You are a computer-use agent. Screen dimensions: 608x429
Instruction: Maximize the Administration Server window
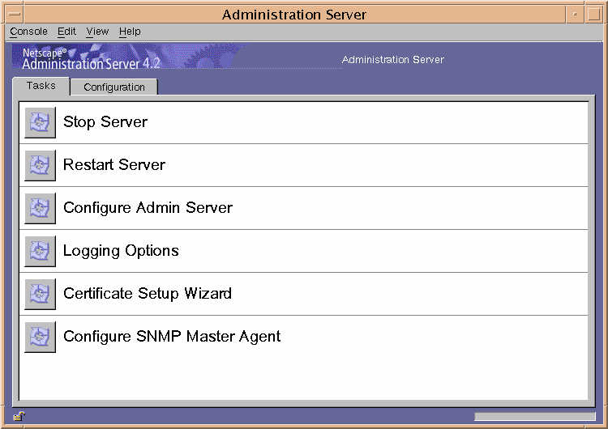[x=593, y=15]
